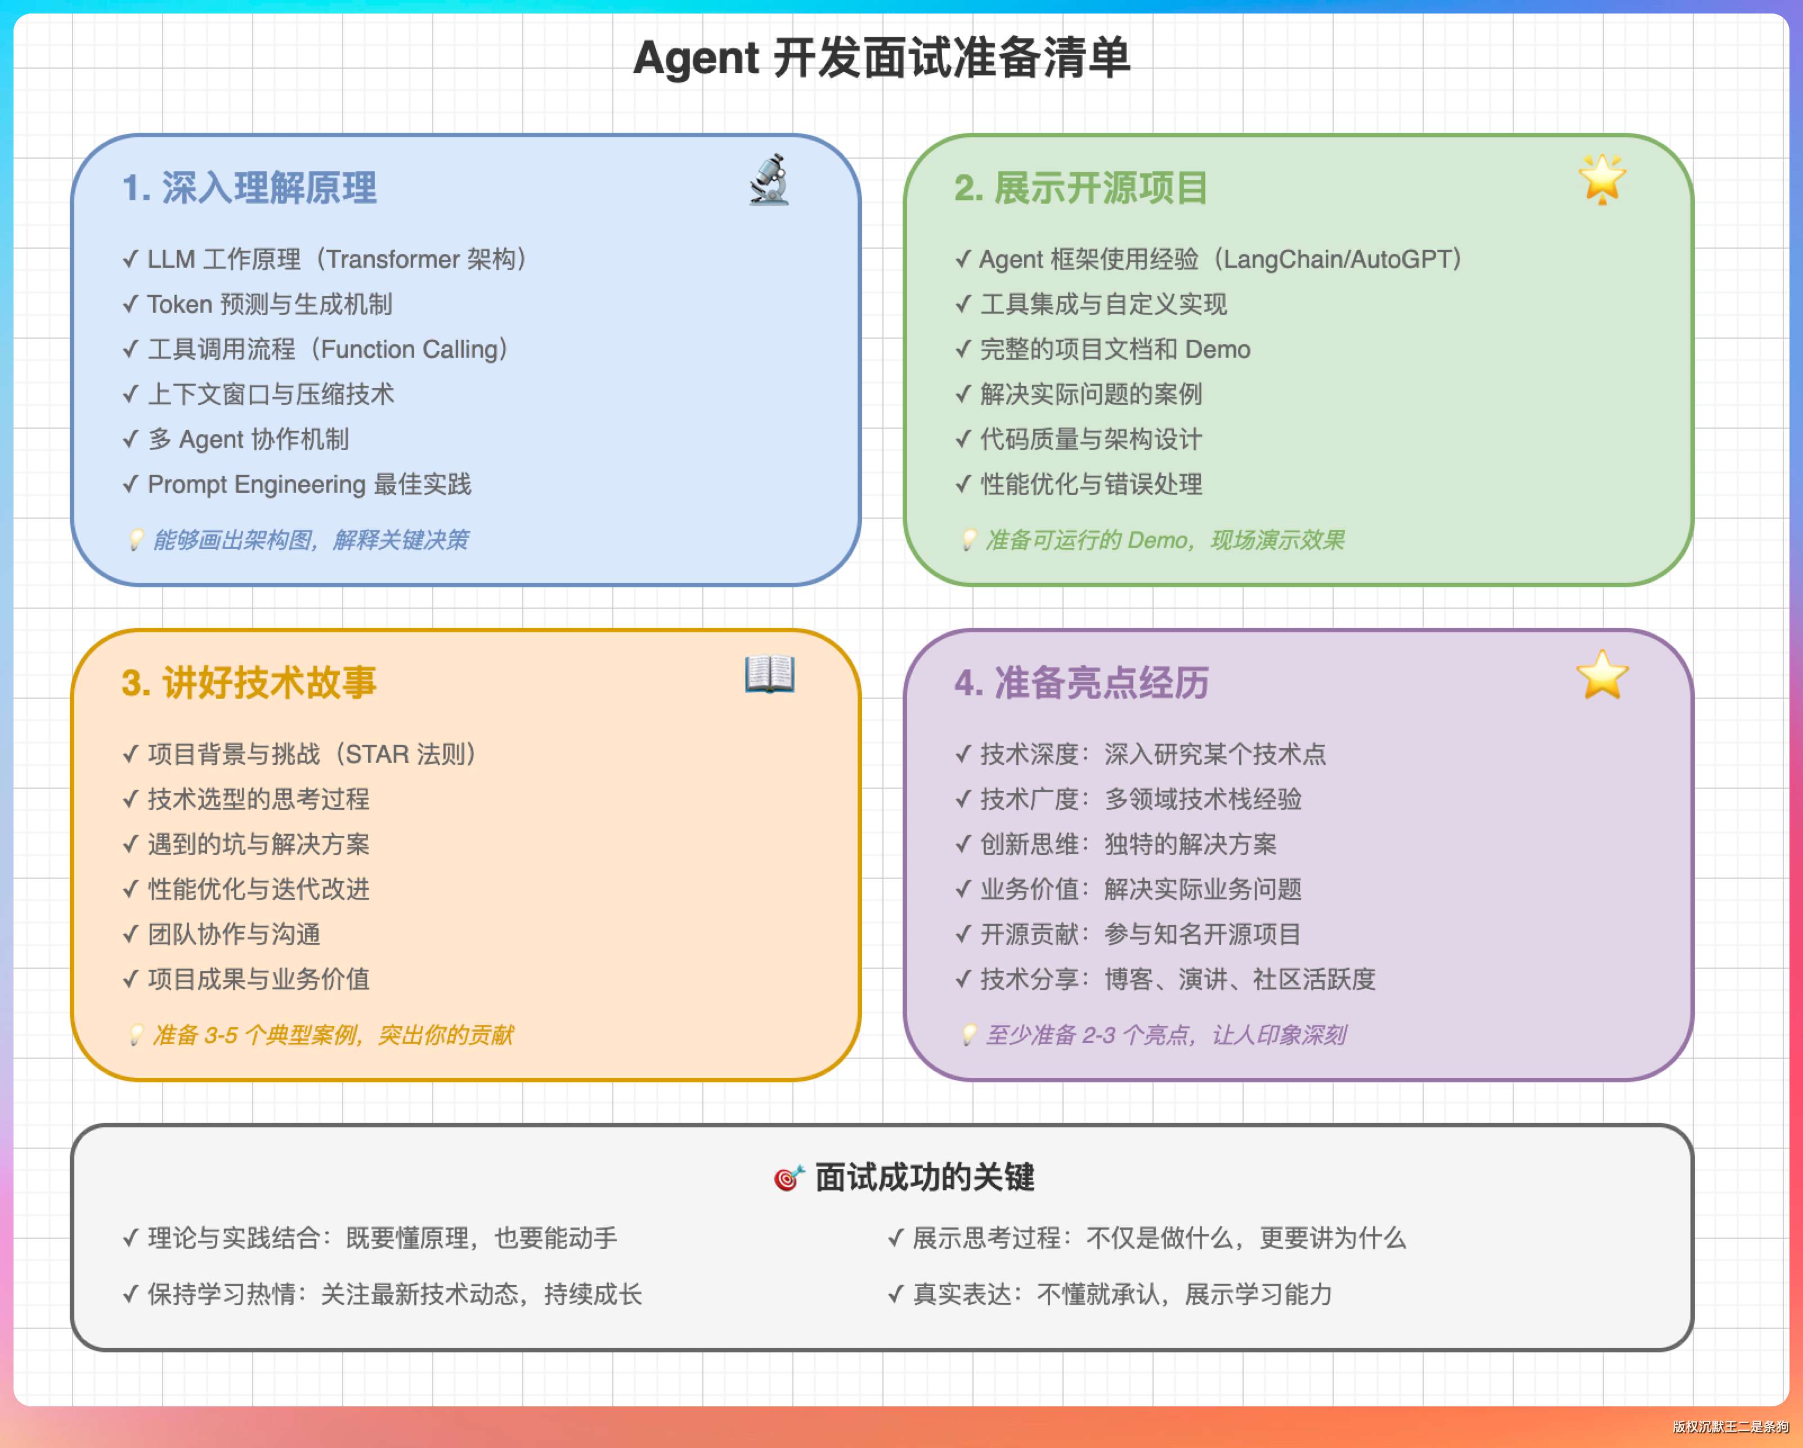Click the heading 2. 展示开源项目
This screenshot has height=1448, width=1803.
[1080, 188]
